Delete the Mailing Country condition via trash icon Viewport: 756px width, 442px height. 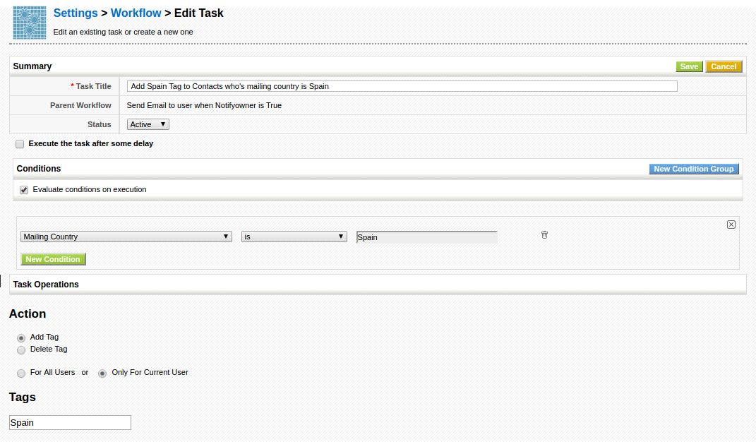(x=544, y=235)
